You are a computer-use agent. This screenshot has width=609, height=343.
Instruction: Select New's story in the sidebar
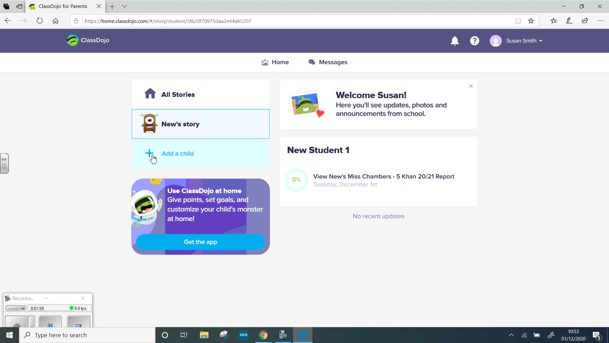pos(200,124)
